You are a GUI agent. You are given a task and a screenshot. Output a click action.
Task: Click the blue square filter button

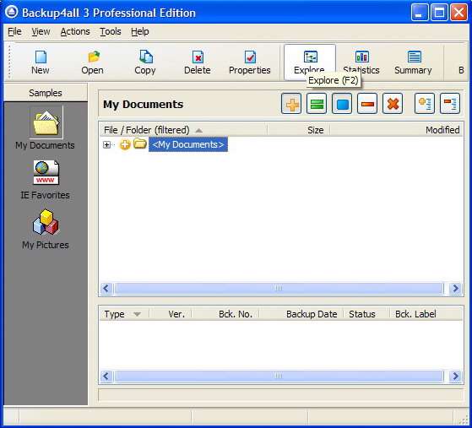tap(342, 104)
